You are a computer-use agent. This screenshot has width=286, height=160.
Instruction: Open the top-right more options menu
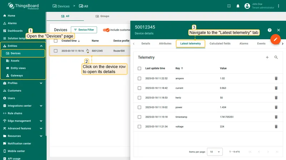(x=278, y=6)
